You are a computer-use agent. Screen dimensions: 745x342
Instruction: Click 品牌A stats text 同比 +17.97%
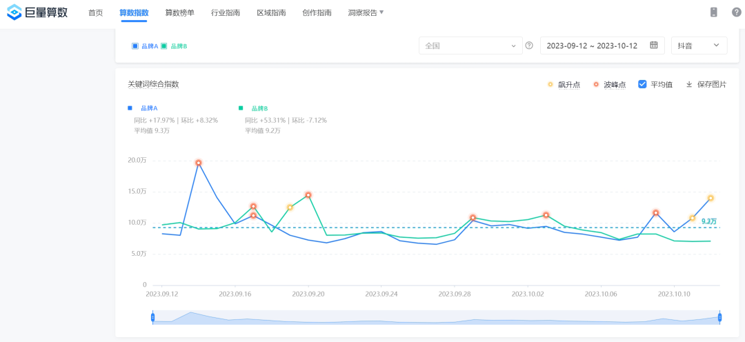pos(155,120)
